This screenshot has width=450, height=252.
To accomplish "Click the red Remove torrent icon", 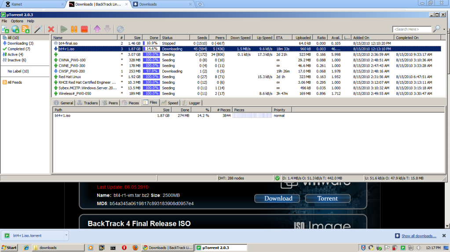I will (x=51, y=29).
